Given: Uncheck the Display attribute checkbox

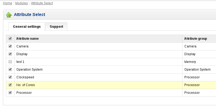Looking at the screenshot, I should point(10,54).
